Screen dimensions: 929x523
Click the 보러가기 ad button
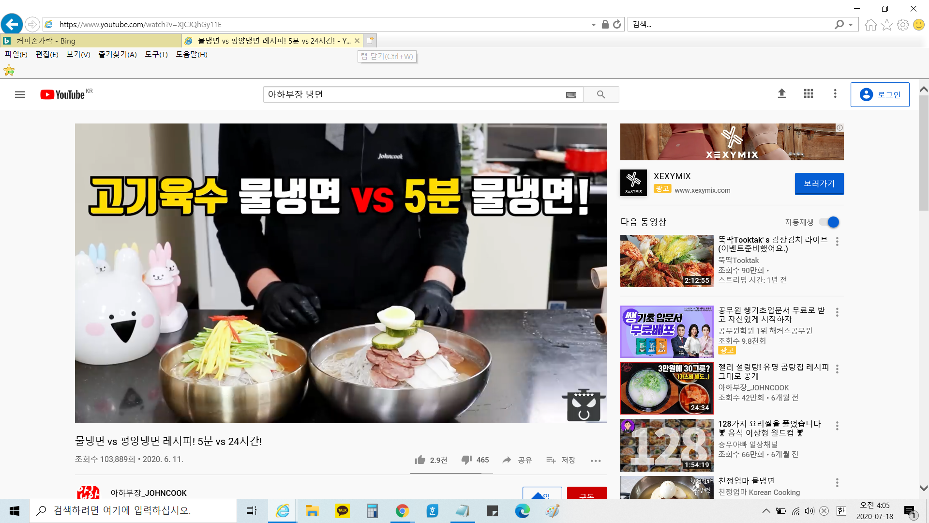(819, 184)
